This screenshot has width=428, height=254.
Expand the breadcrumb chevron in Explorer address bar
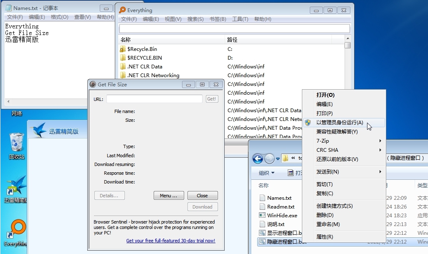coord(293,158)
